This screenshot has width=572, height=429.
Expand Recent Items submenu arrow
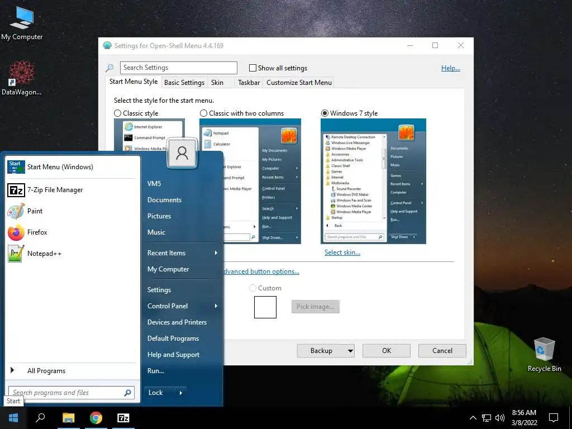pyautogui.click(x=216, y=253)
